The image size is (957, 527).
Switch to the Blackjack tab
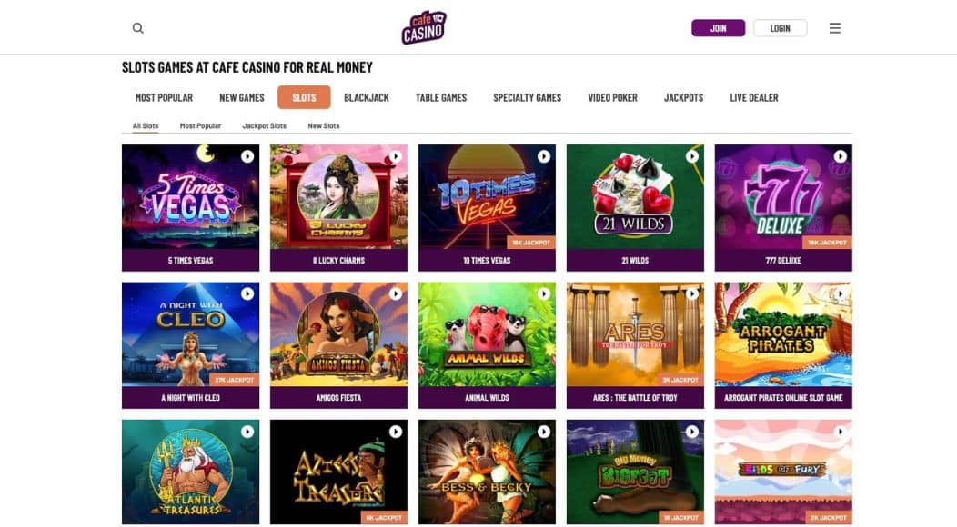(367, 97)
